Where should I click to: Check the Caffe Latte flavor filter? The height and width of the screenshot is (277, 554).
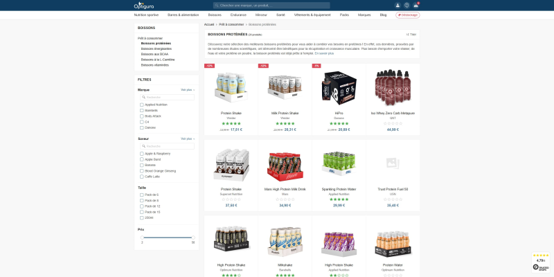click(142, 177)
